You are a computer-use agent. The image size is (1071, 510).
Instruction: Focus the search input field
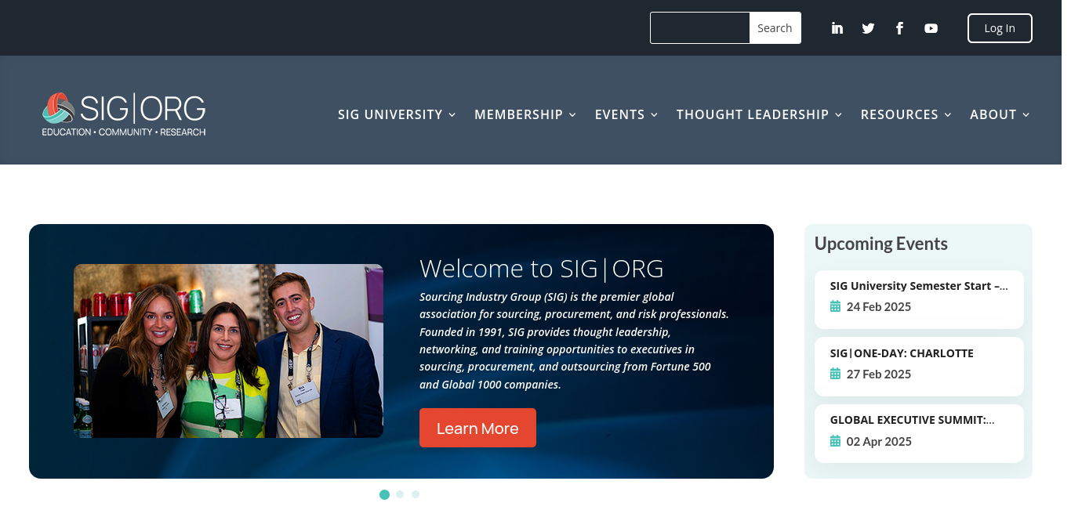coord(699,28)
